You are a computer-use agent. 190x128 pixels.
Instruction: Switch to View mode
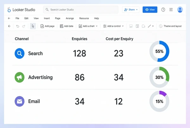pos(150,10)
